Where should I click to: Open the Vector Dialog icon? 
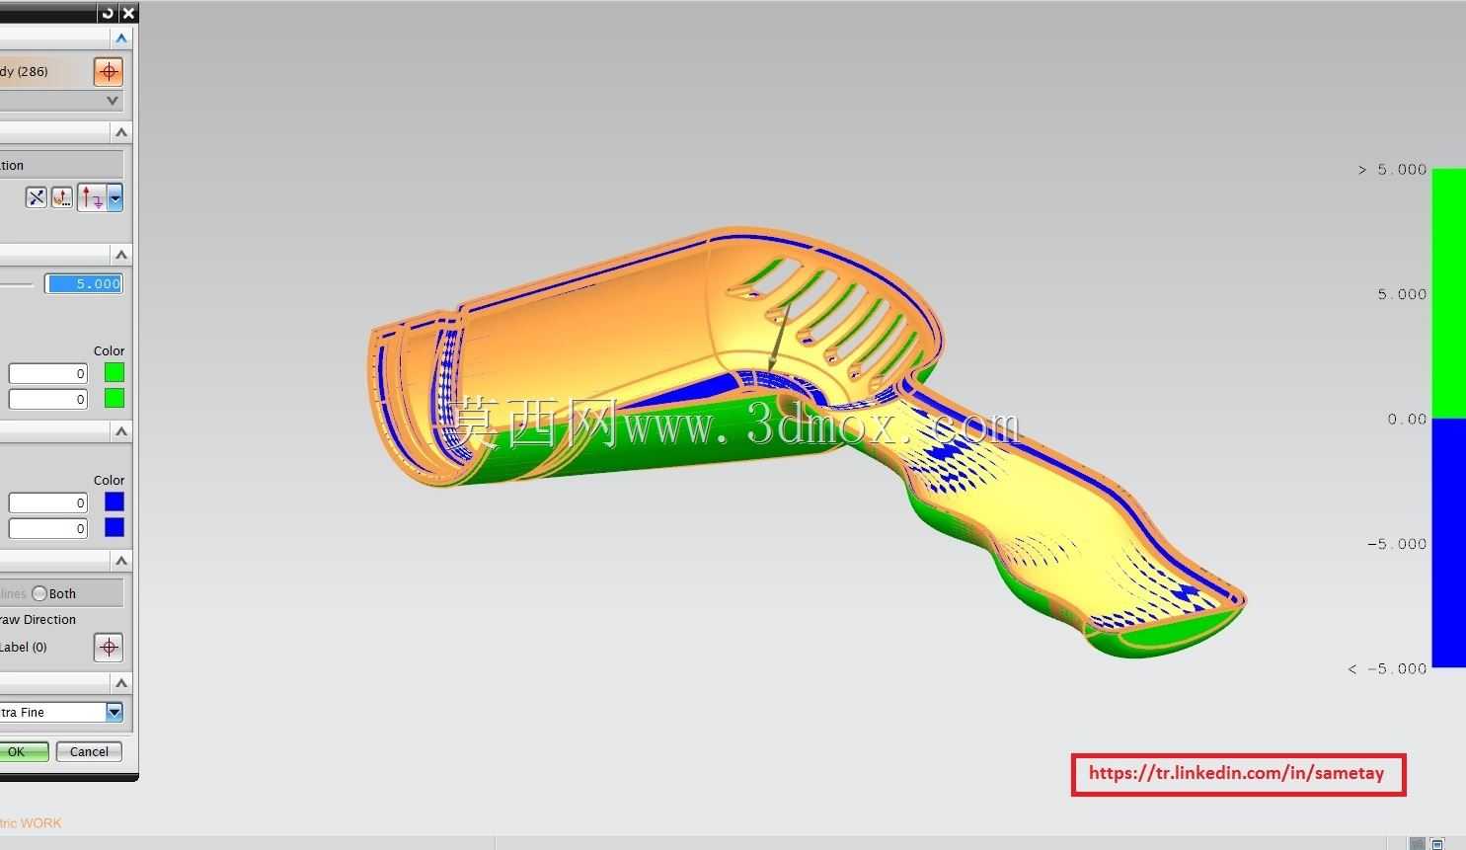(x=62, y=197)
